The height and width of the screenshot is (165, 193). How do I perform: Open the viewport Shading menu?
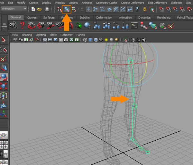(x=27, y=35)
